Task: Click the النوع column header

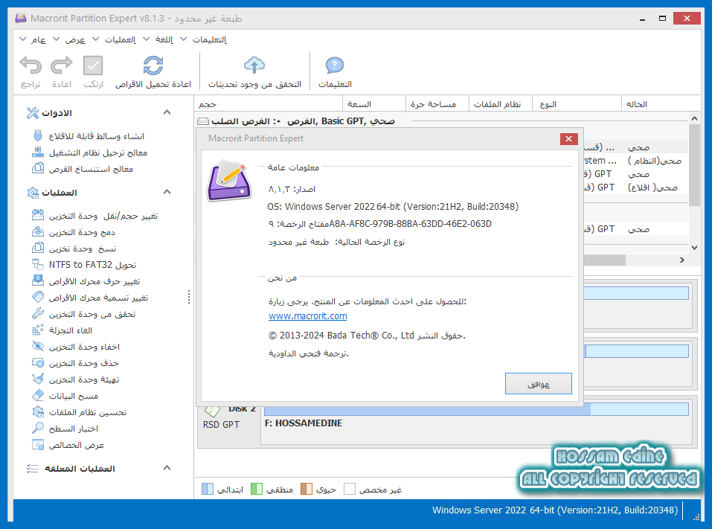Action: pyautogui.click(x=577, y=104)
